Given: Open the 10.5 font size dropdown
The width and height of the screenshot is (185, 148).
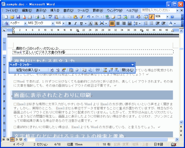Looking at the screenshot, I should tap(64, 23).
